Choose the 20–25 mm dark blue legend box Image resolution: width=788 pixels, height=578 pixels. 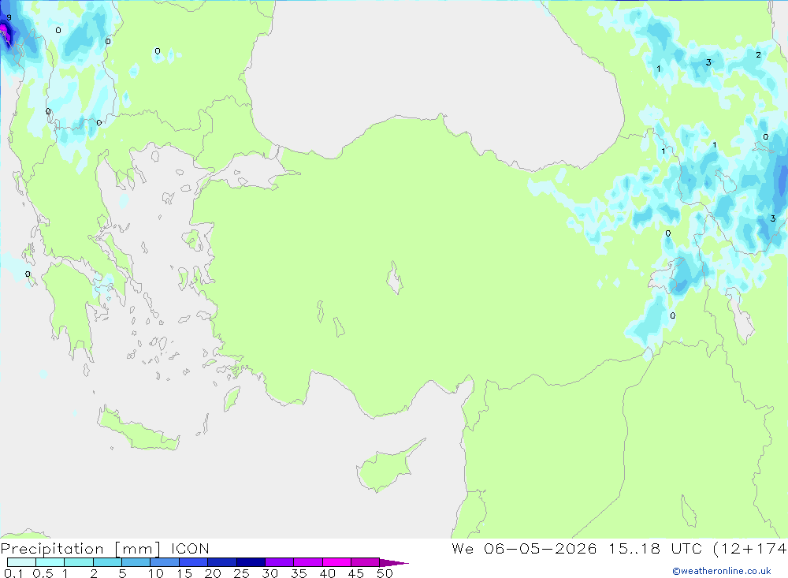pyautogui.click(x=222, y=562)
